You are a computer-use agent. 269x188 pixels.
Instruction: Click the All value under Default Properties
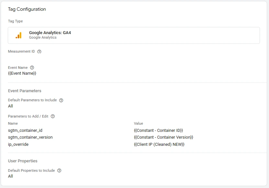point(11,176)
